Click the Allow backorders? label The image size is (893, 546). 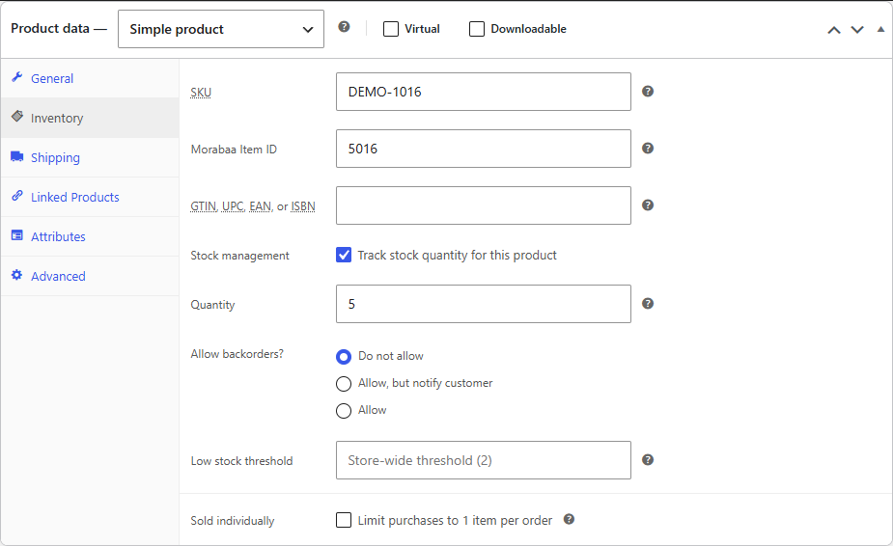pyautogui.click(x=237, y=354)
